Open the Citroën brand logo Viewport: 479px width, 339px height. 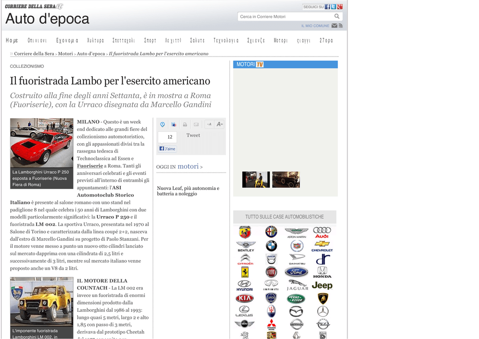coord(245,260)
